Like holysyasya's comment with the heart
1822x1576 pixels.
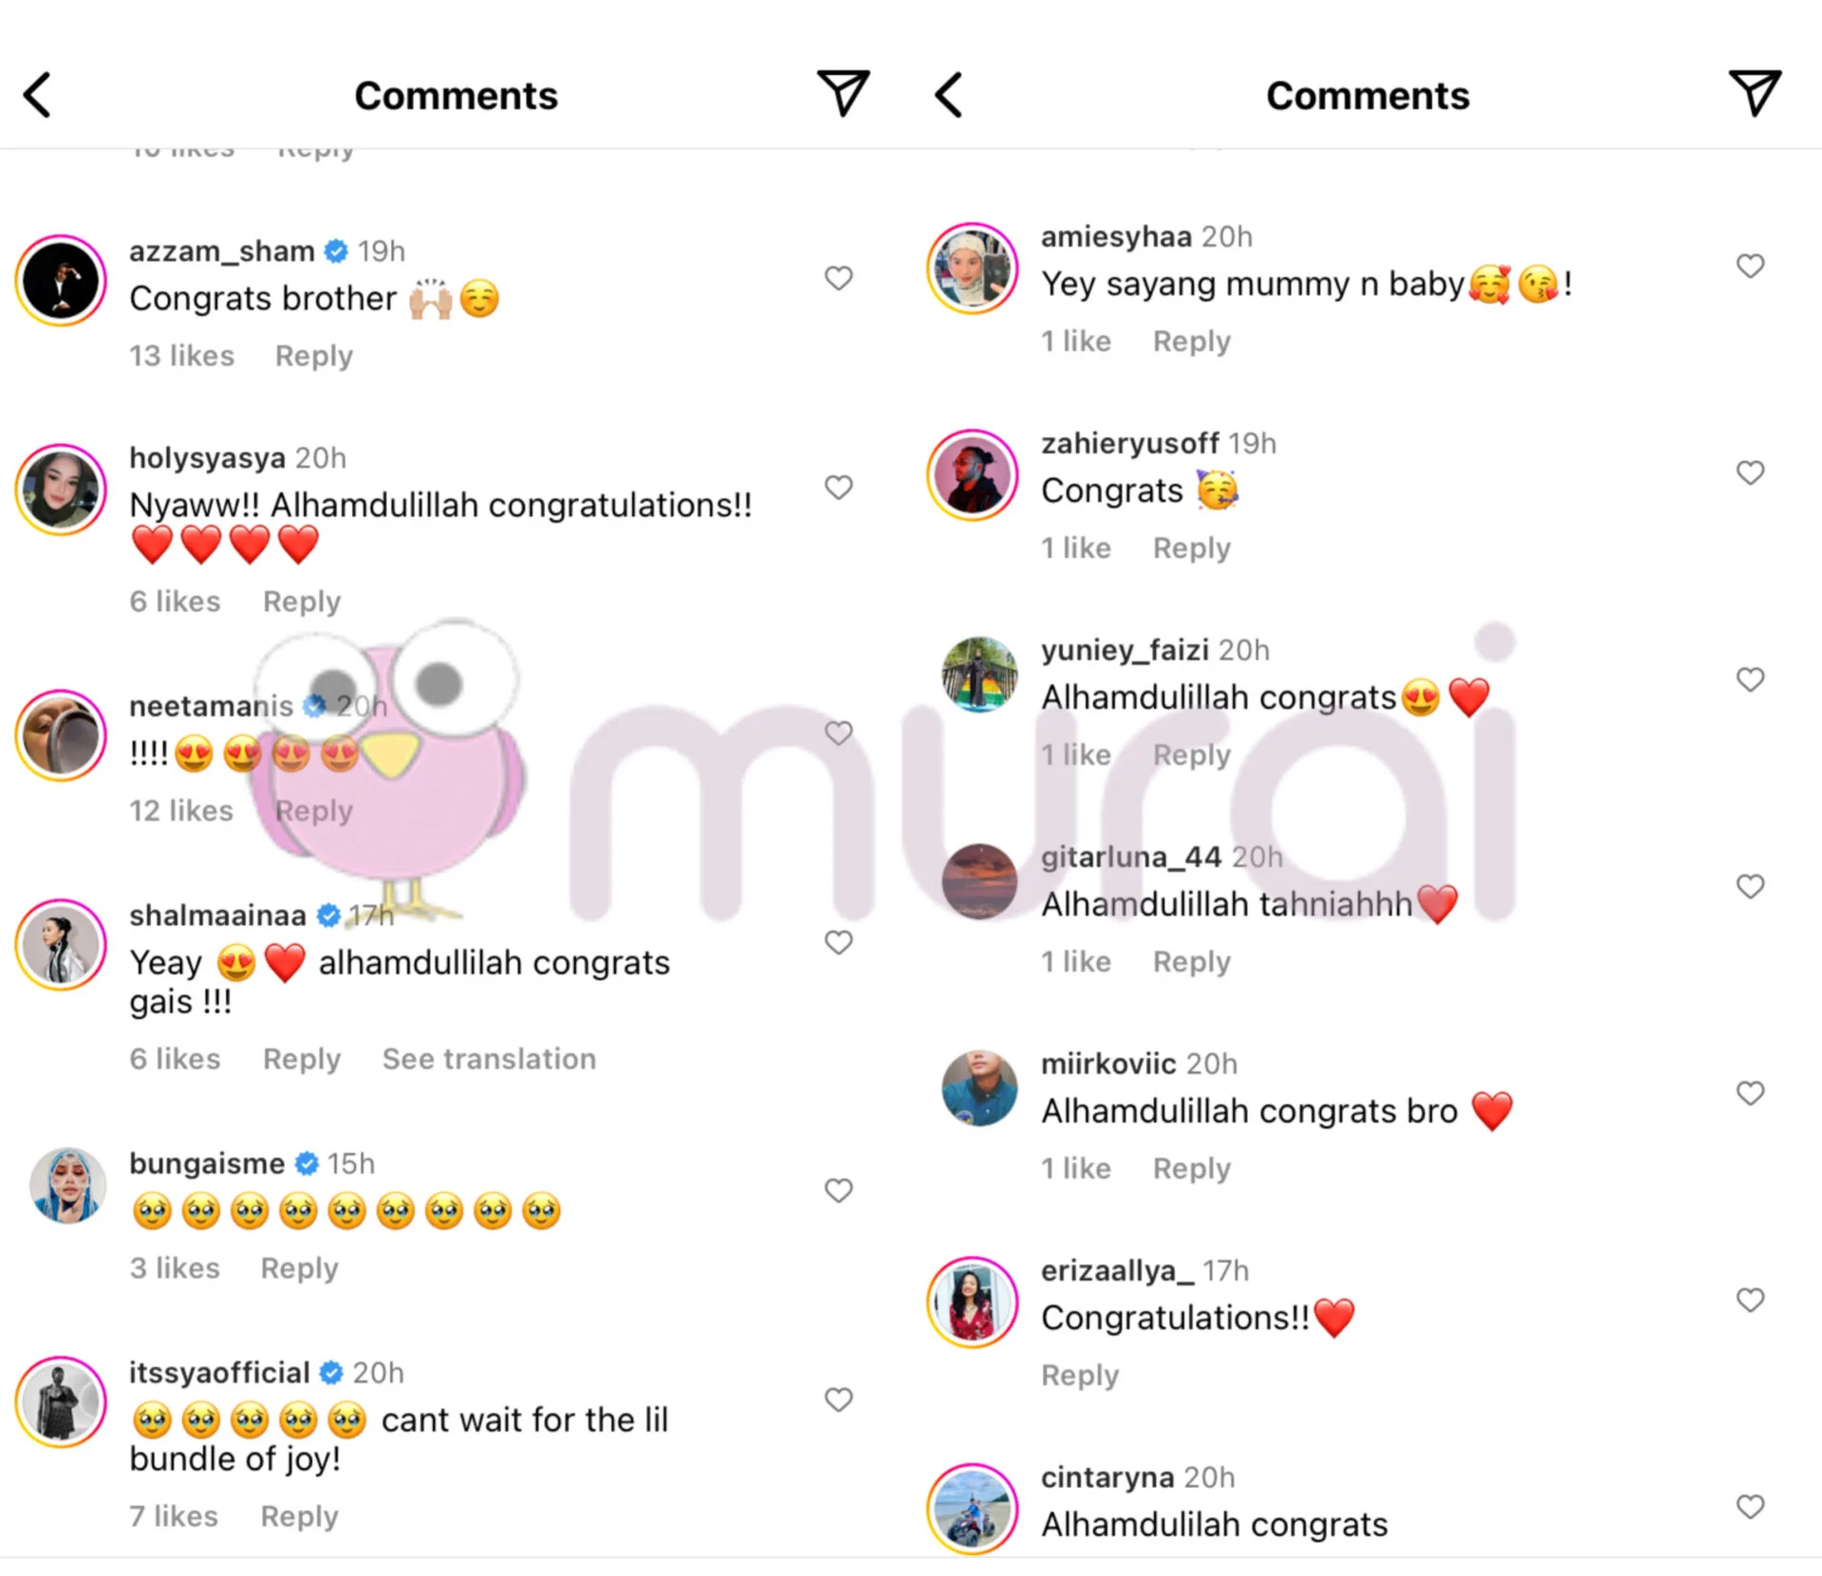pyautogui.click(x=838, y=487)
